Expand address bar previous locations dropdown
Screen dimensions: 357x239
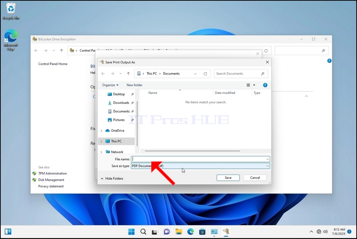tap(196, 74)
